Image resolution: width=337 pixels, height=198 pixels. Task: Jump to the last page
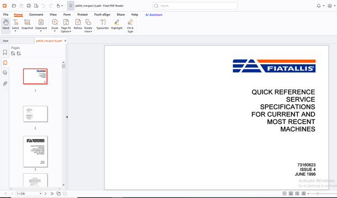point(52,194)
